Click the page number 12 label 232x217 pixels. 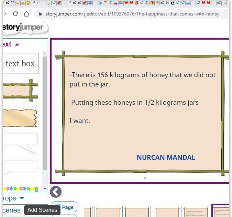(145, 178)
